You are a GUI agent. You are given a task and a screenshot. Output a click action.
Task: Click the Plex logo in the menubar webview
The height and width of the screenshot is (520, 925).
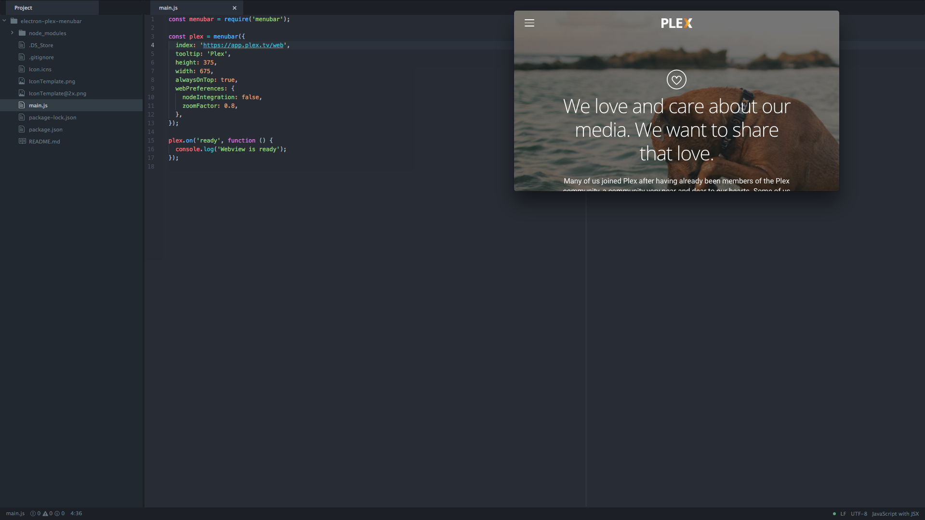pos(676,23)
